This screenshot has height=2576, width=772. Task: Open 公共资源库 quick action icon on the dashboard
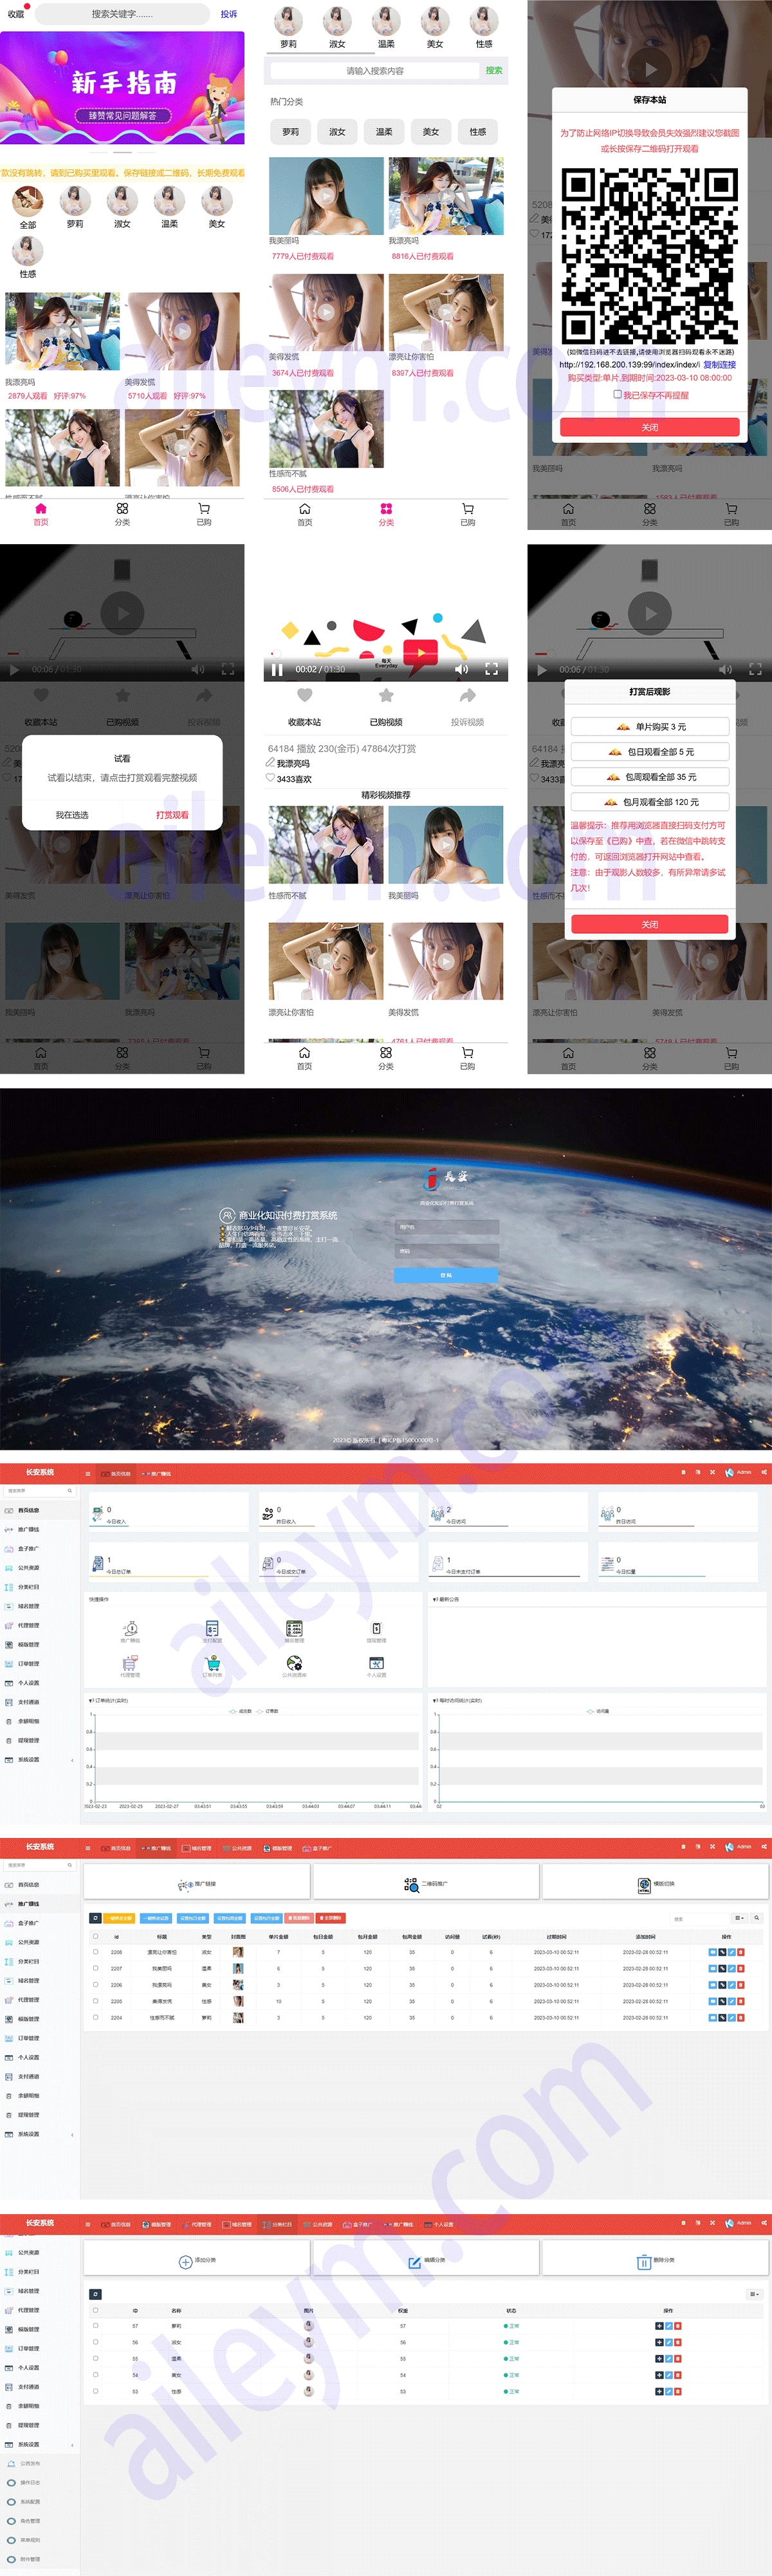295,1663
